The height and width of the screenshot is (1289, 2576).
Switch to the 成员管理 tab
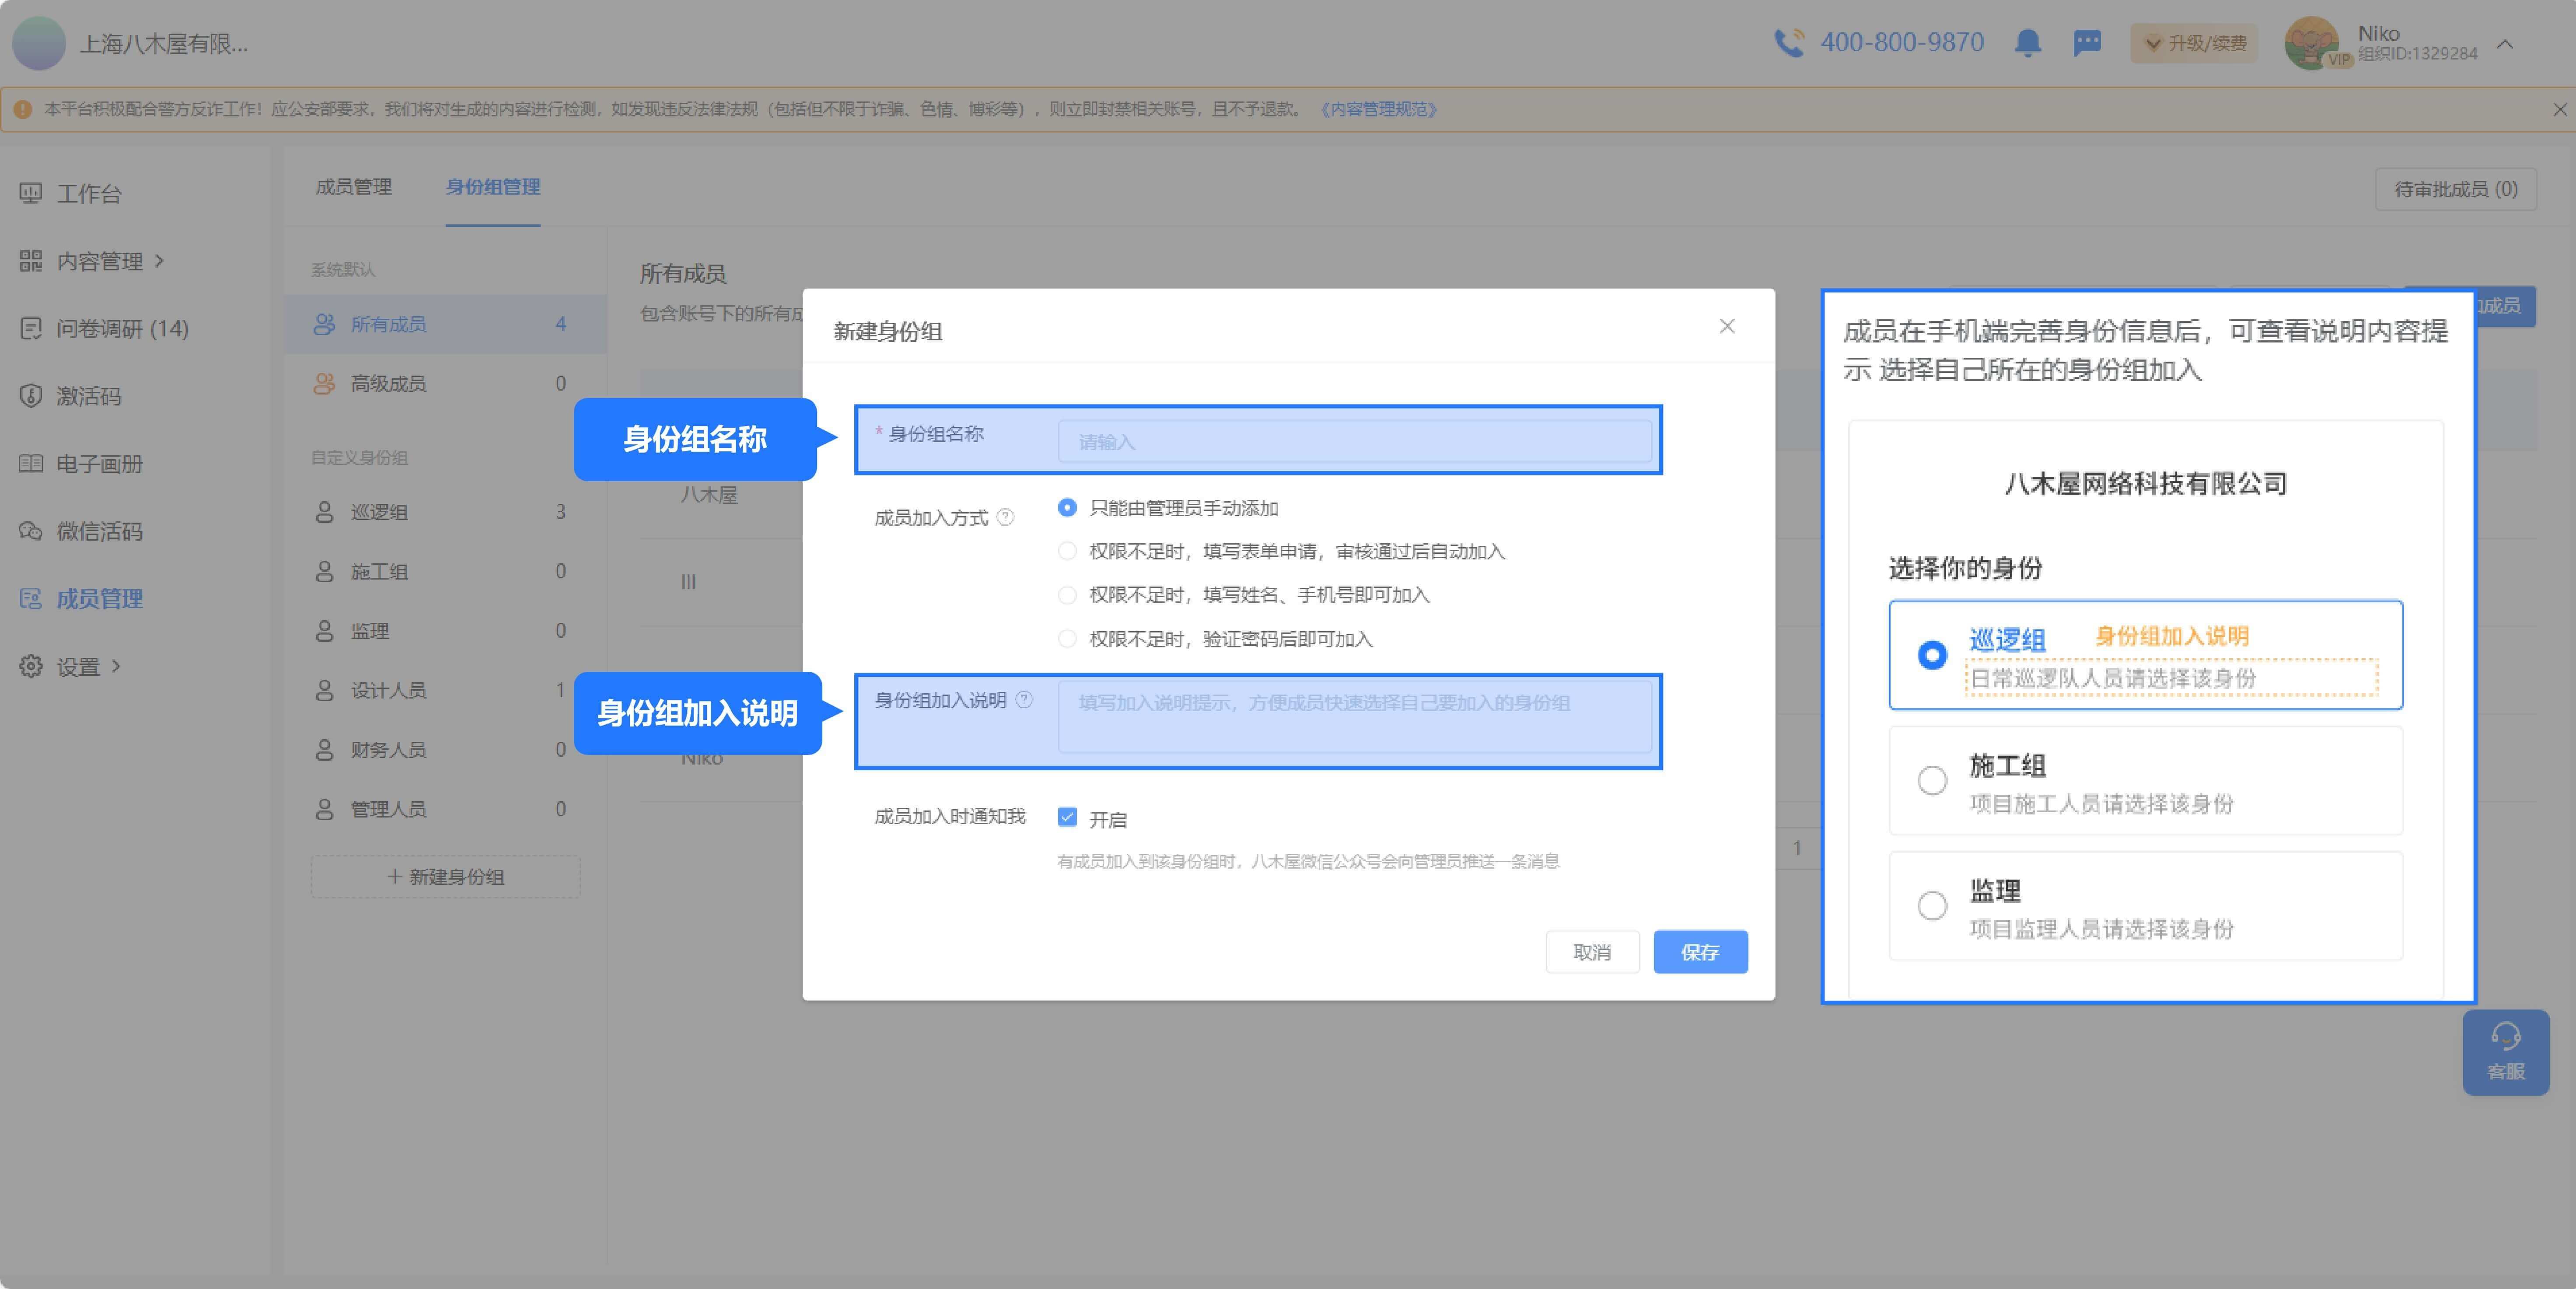pos(353,187)
